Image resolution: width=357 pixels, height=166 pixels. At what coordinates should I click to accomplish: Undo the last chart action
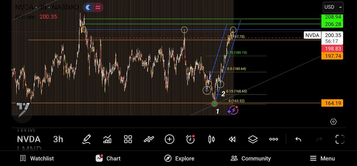click(x=298, y=139)
